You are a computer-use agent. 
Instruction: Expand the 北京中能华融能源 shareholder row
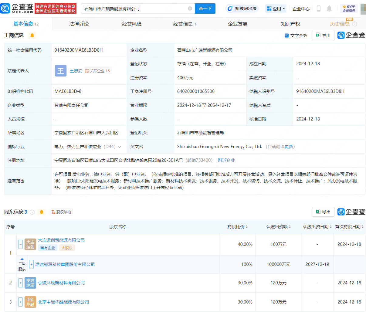pyautogui.click(x=20, y=302)
